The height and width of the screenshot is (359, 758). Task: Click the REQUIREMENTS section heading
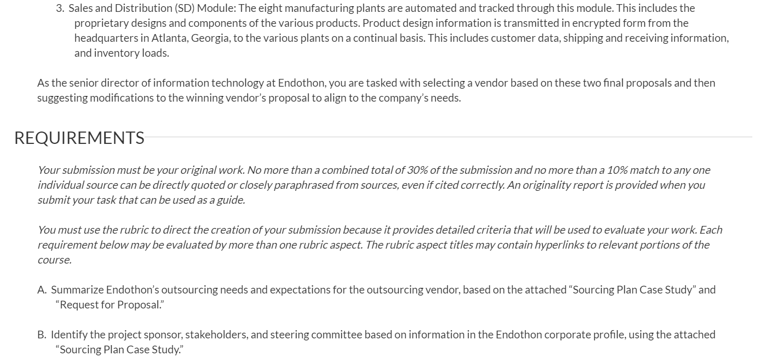point(79,138)
